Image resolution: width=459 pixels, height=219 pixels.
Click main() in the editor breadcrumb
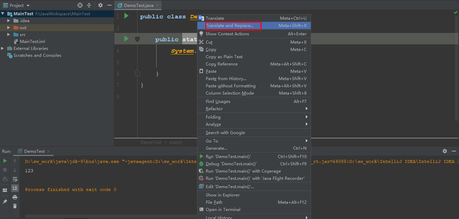pos(176,142)
